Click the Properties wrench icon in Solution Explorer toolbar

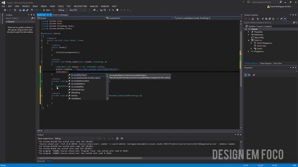[281, 19]
